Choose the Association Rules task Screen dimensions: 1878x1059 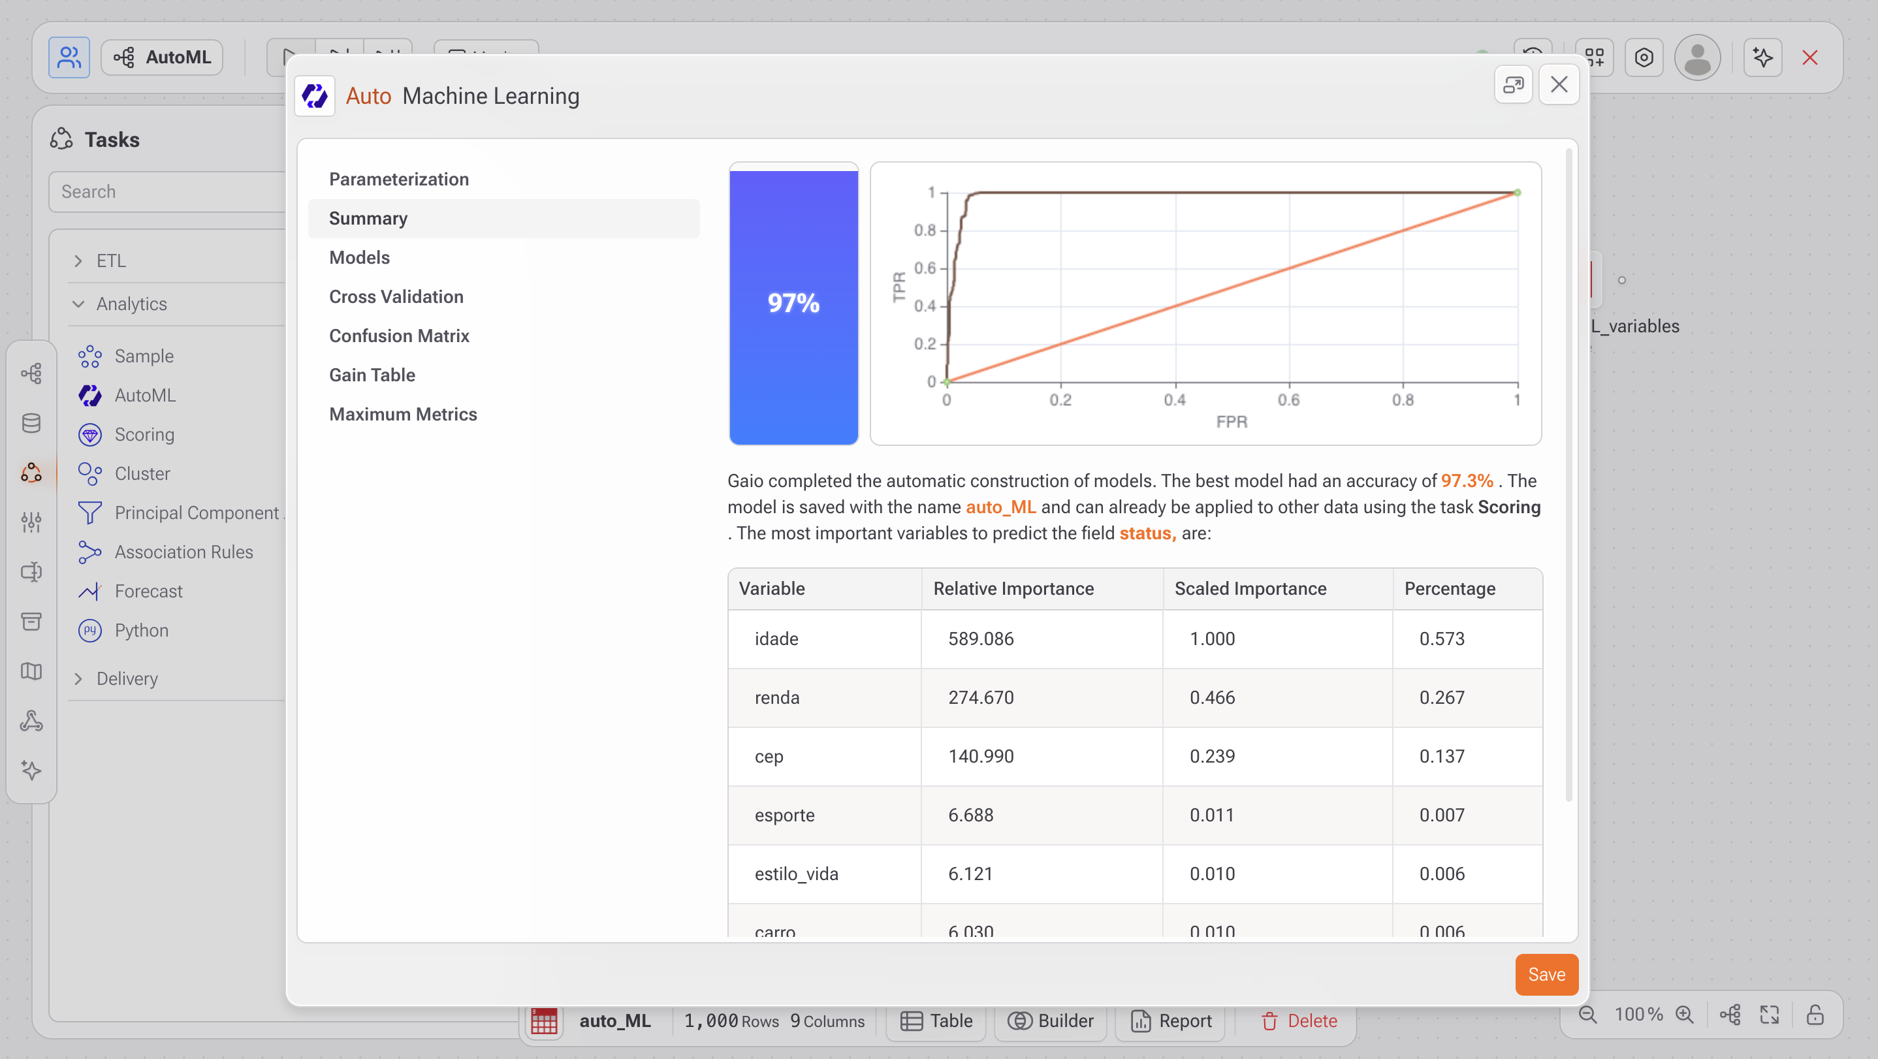click(183, 552)
